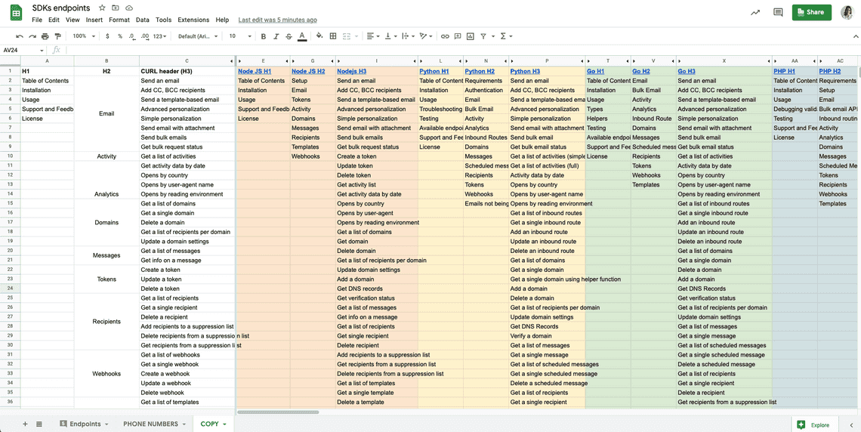Image resolution: width=861 pixels, height=432 pixels.
Task: Follow the Node JS H1 link
Action: pyautogui.click(x=255, y=71)
